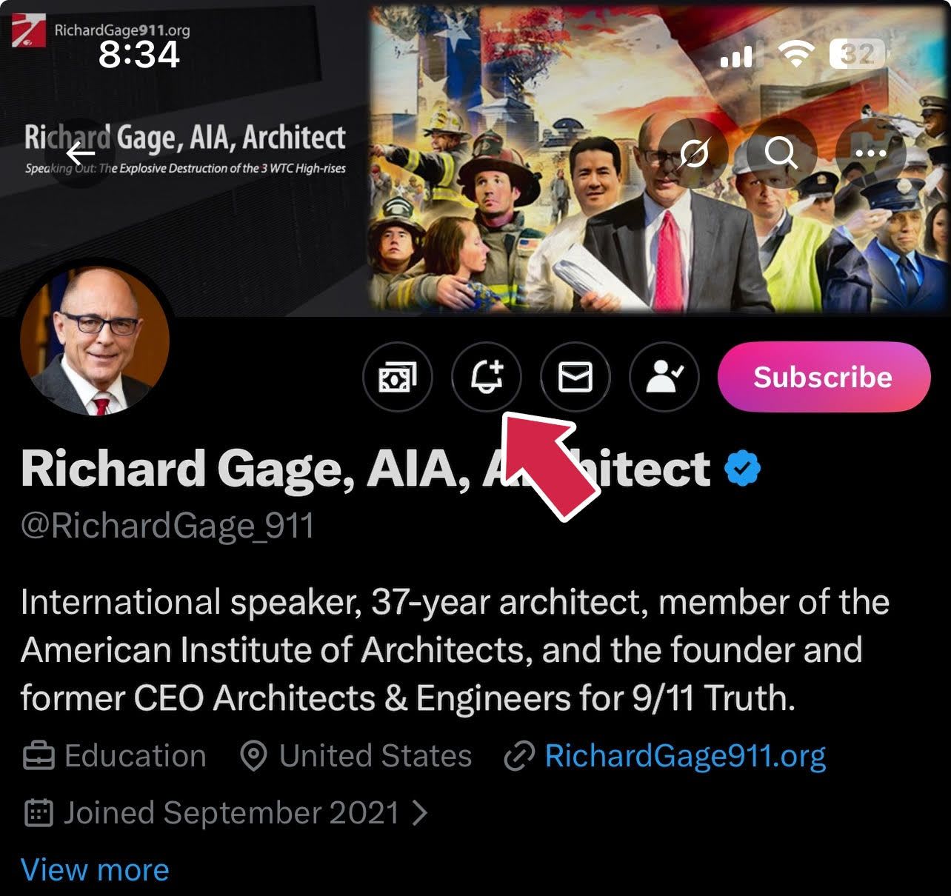
Task: Open the three-dot more options menu
Action: point(870,153)
